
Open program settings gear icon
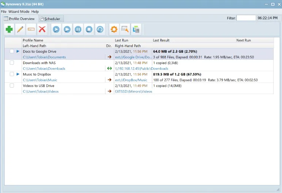tap(114, 29)
